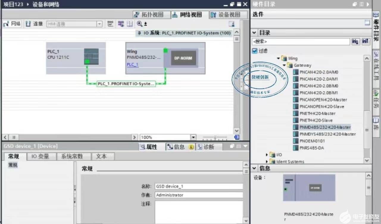Collapse the Gateway folder in catalog

point(284,65)
